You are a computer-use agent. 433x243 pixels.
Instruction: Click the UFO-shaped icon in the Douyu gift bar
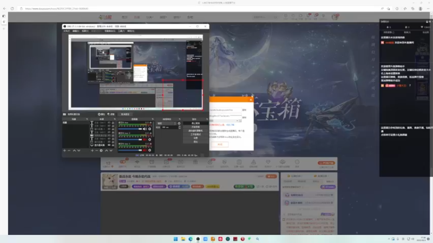[x=282, y=161]
